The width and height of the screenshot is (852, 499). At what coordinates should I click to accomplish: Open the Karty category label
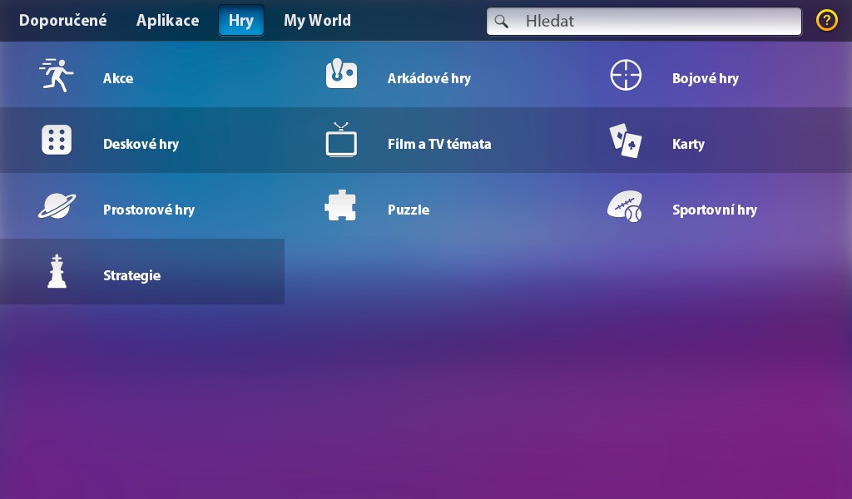(688, 145)
